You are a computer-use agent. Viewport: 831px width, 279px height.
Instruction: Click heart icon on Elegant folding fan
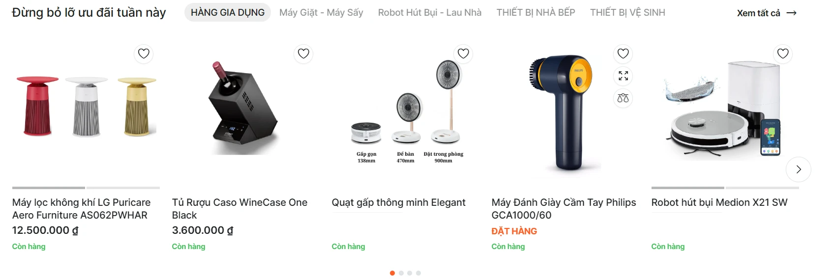click(463, 54)
